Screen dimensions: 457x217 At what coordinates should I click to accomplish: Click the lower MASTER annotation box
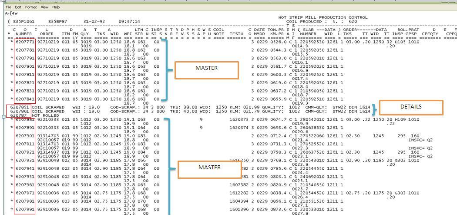209,168
